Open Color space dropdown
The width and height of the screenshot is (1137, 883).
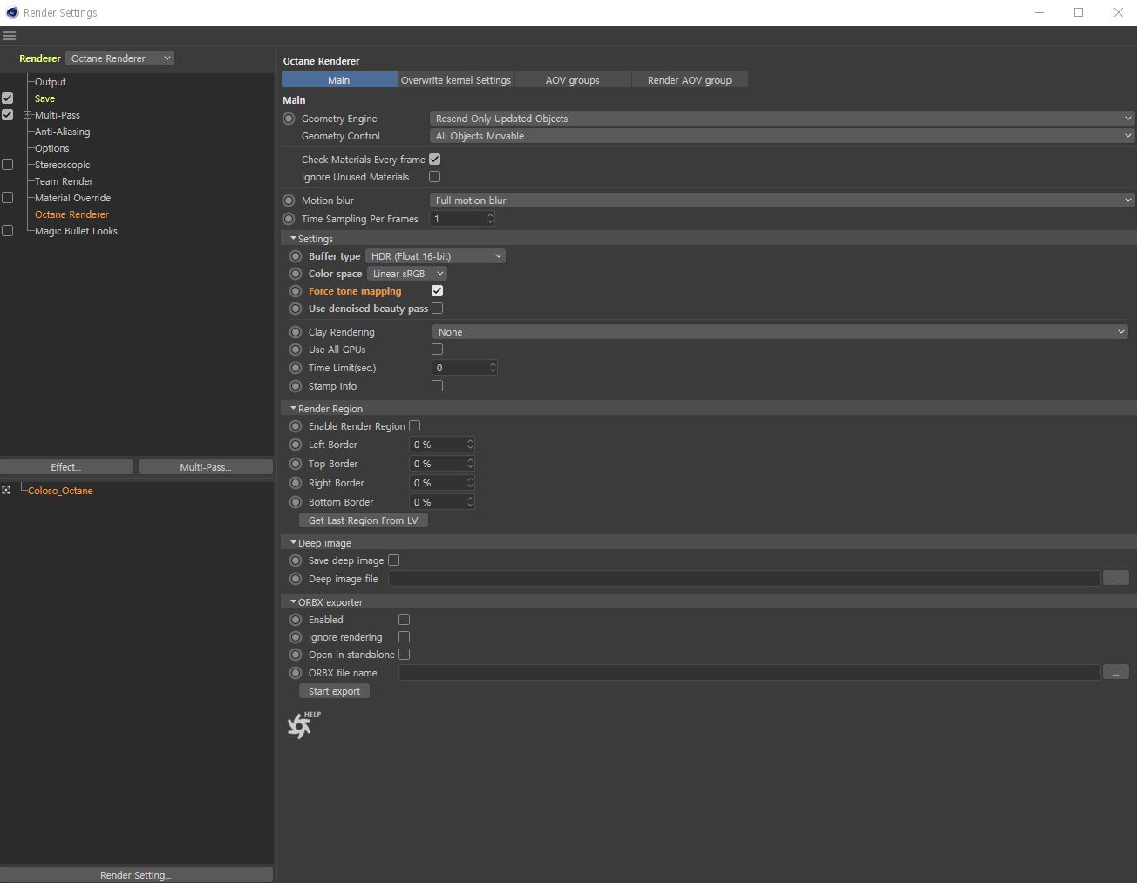pos(407,274)
